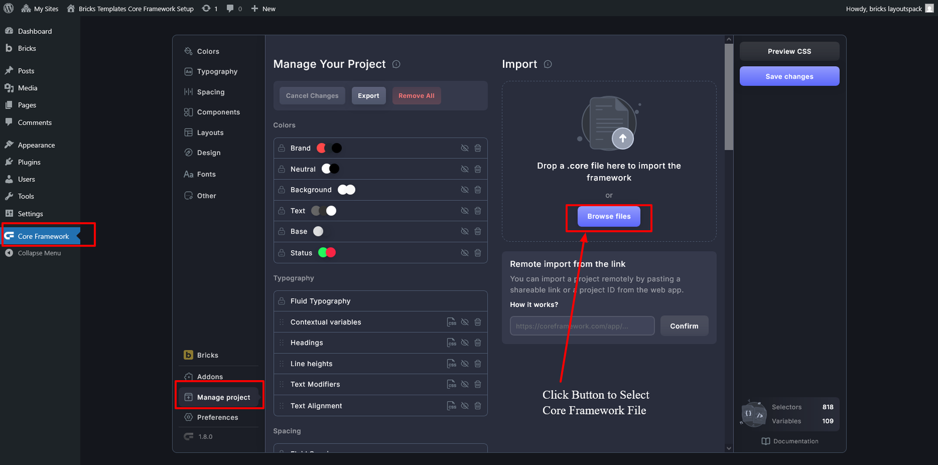Open Manage project nav item

(219, 397)
